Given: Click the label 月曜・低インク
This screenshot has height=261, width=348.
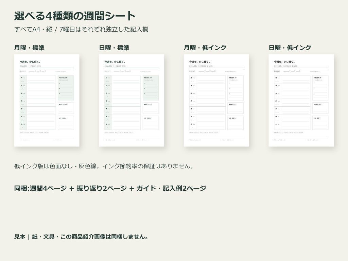Looking at the screenshot, I should (205, 48).
